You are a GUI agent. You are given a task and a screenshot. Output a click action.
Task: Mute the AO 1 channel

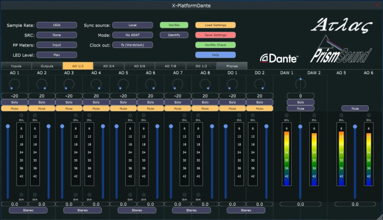point(14,109)
